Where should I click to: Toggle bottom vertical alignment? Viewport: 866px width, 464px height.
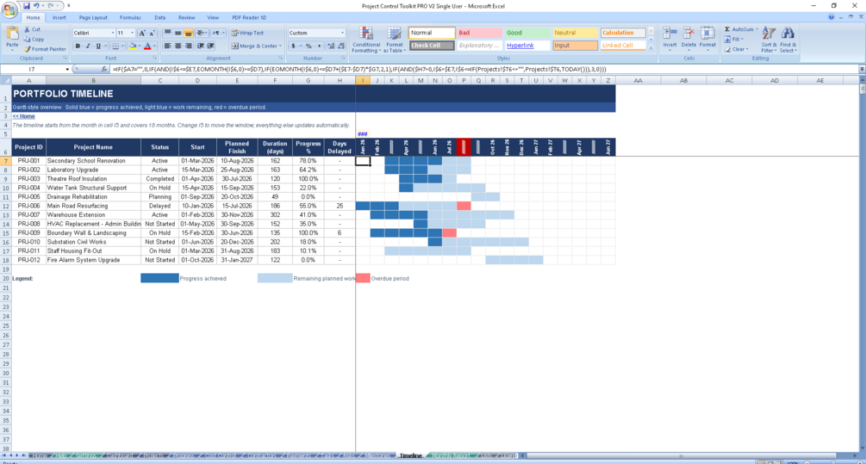189,33
